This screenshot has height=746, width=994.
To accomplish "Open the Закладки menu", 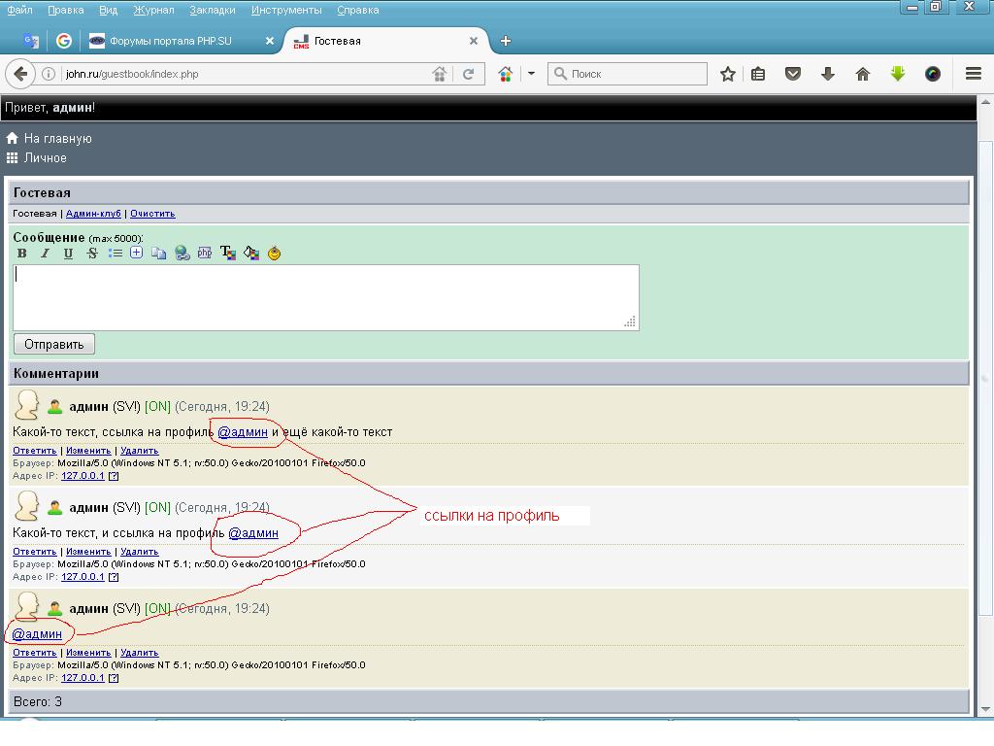I will [213, 10].
